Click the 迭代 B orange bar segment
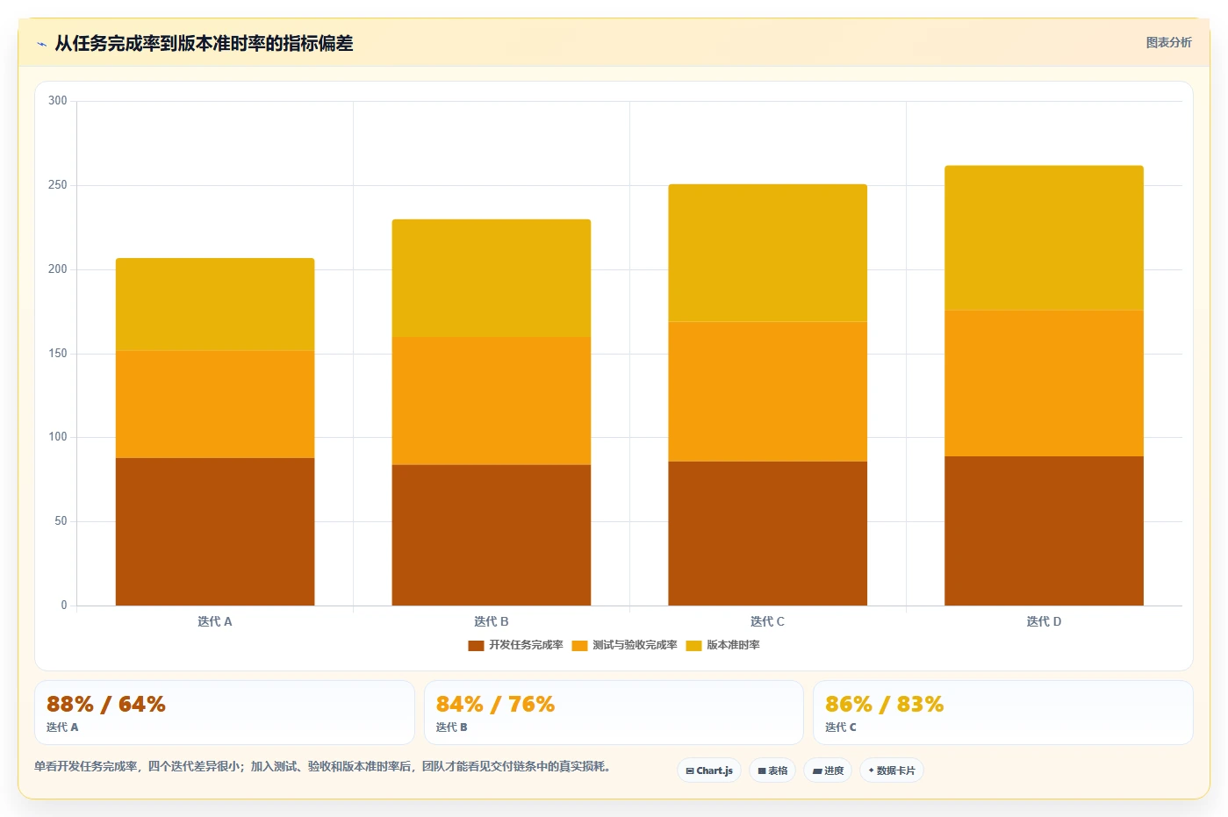Image resolution: width=1228 pixels, height=817 pixels. click(x=492, y=401)
